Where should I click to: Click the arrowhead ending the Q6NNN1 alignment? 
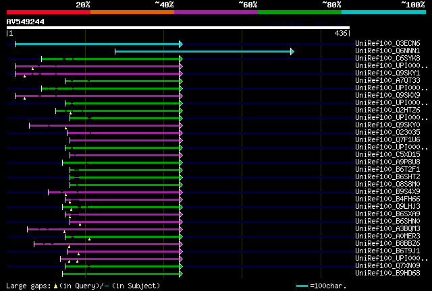tap(292, 51)
